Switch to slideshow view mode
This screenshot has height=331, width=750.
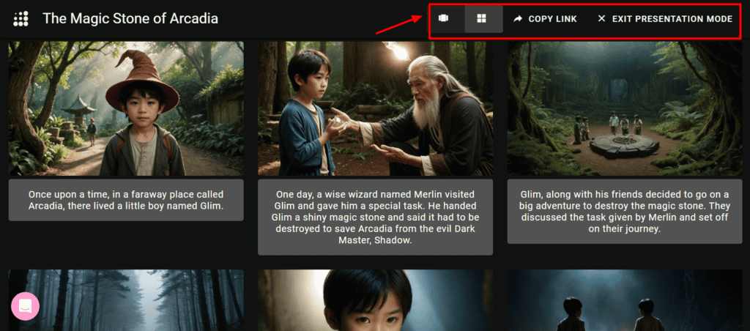(444, 18)
